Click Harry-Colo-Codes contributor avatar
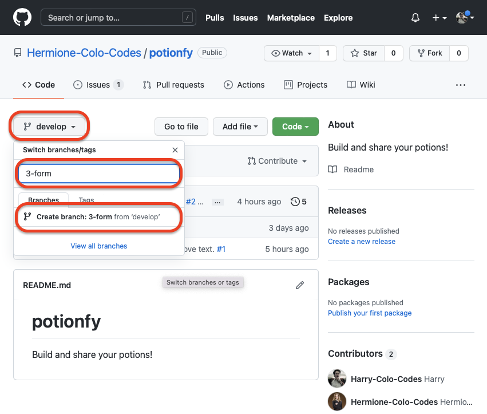 337,379
